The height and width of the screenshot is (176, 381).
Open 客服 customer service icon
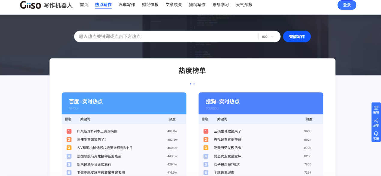(376, 136)
